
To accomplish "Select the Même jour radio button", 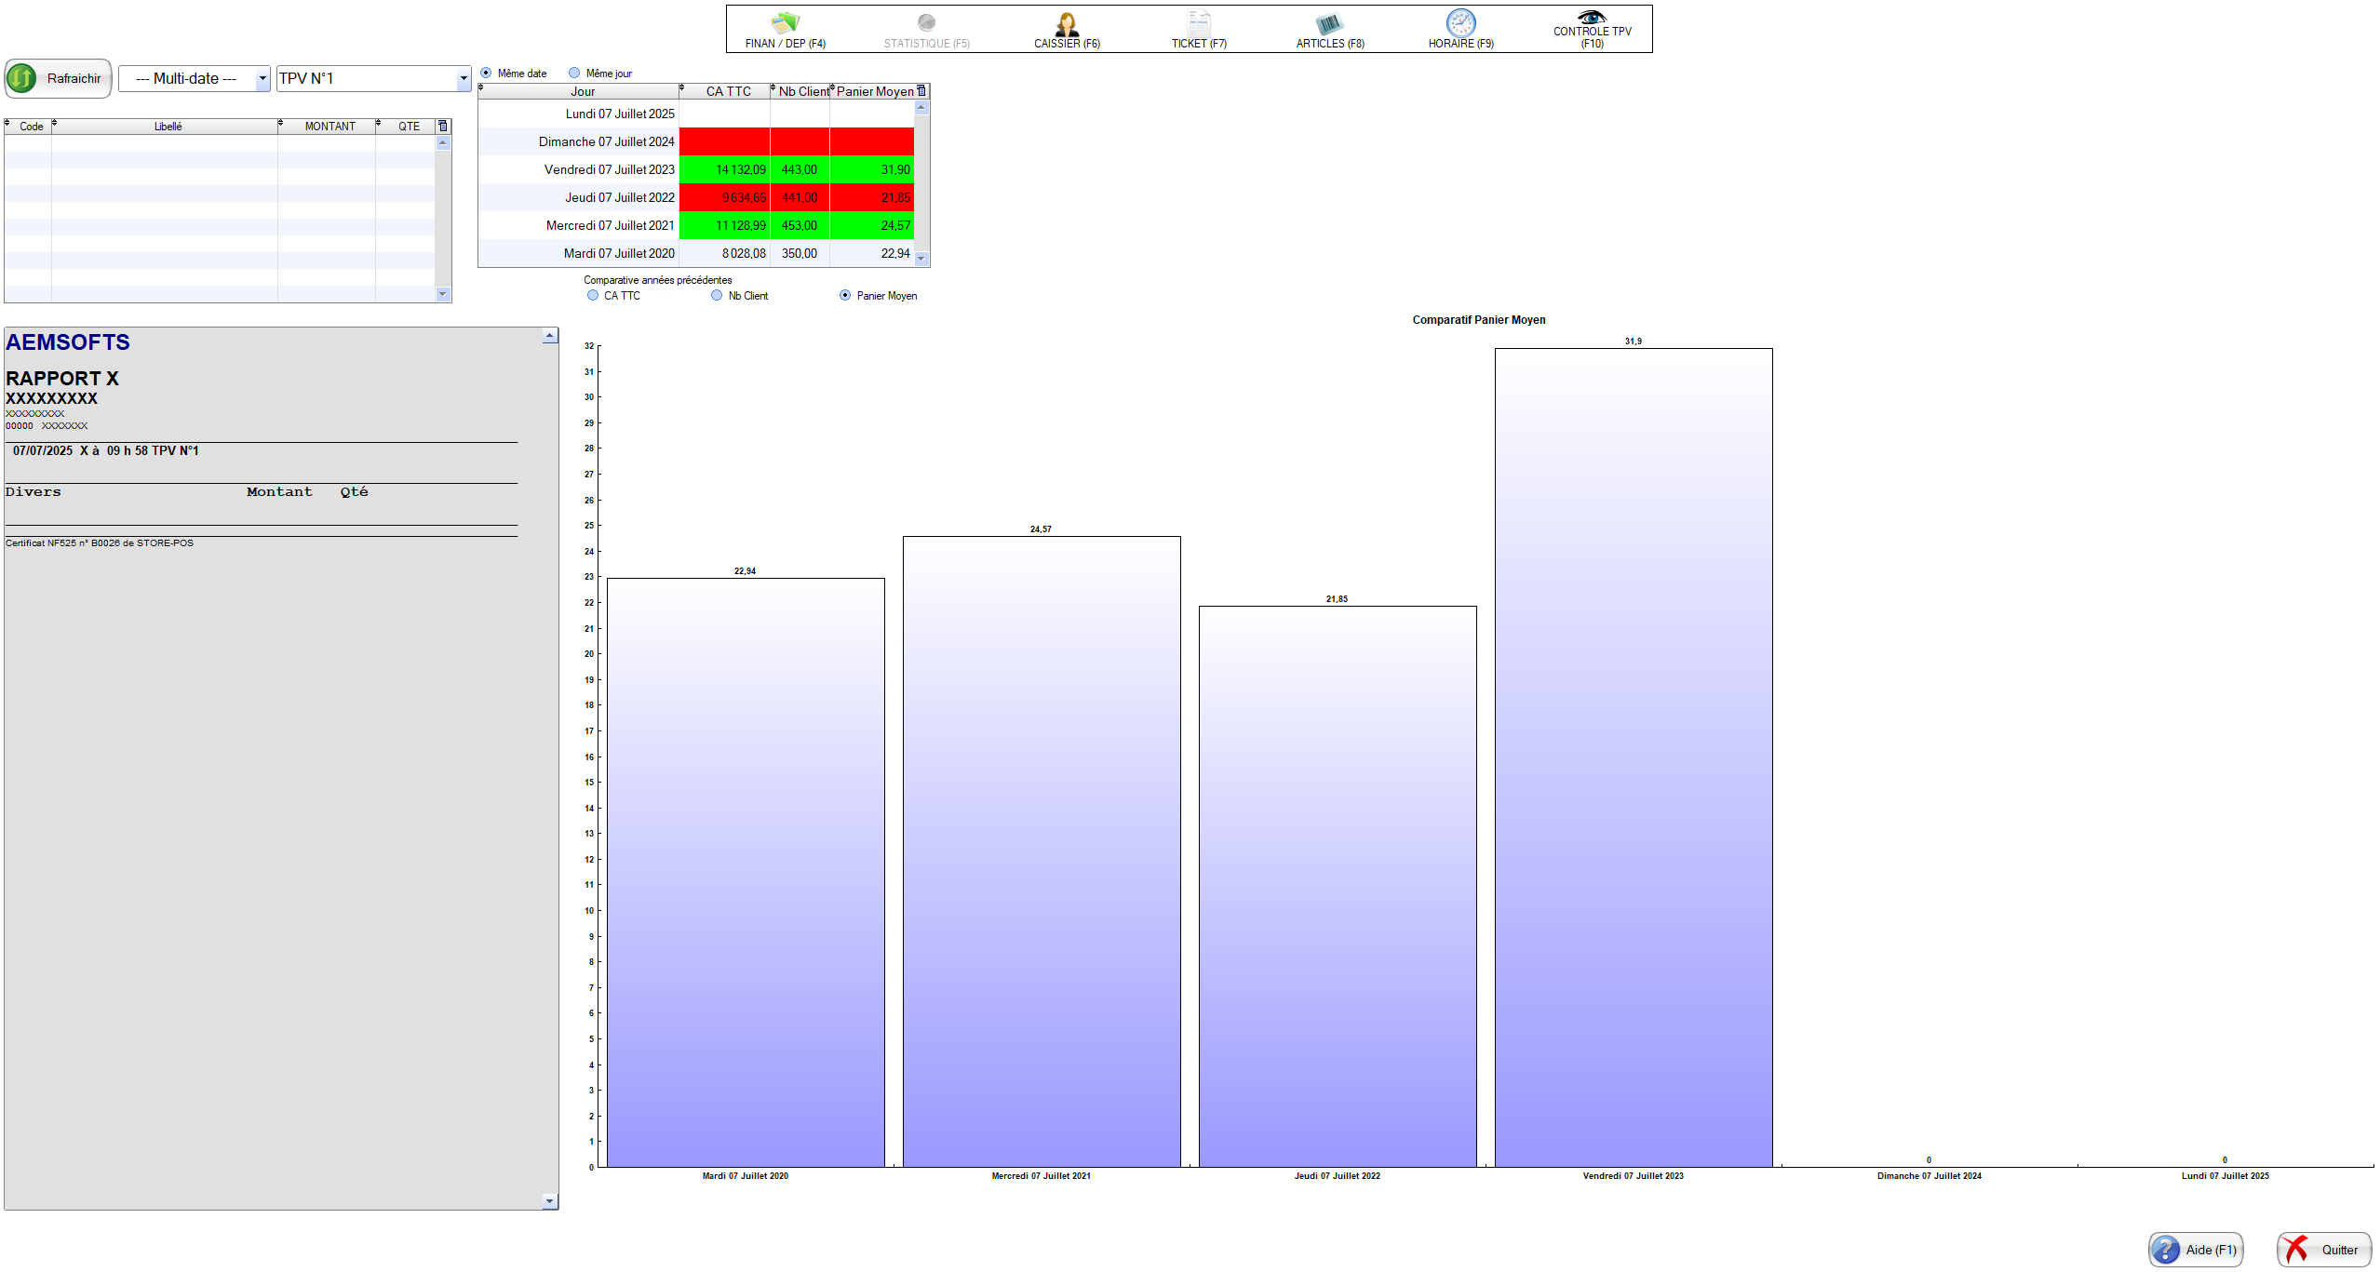I will 574,73.
